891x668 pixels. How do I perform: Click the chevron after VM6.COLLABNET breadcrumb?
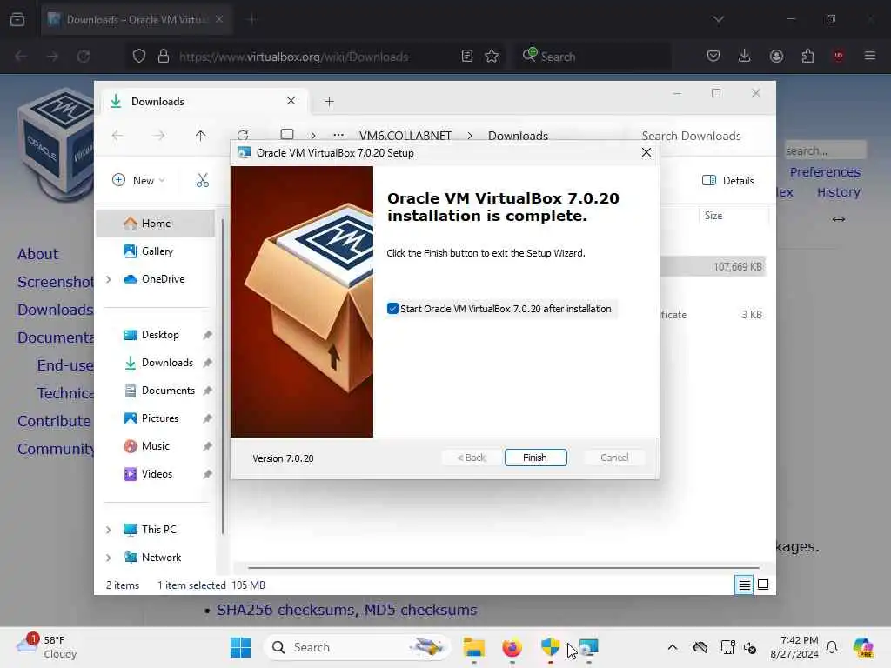pyautogui.click(x=470, y=136)
